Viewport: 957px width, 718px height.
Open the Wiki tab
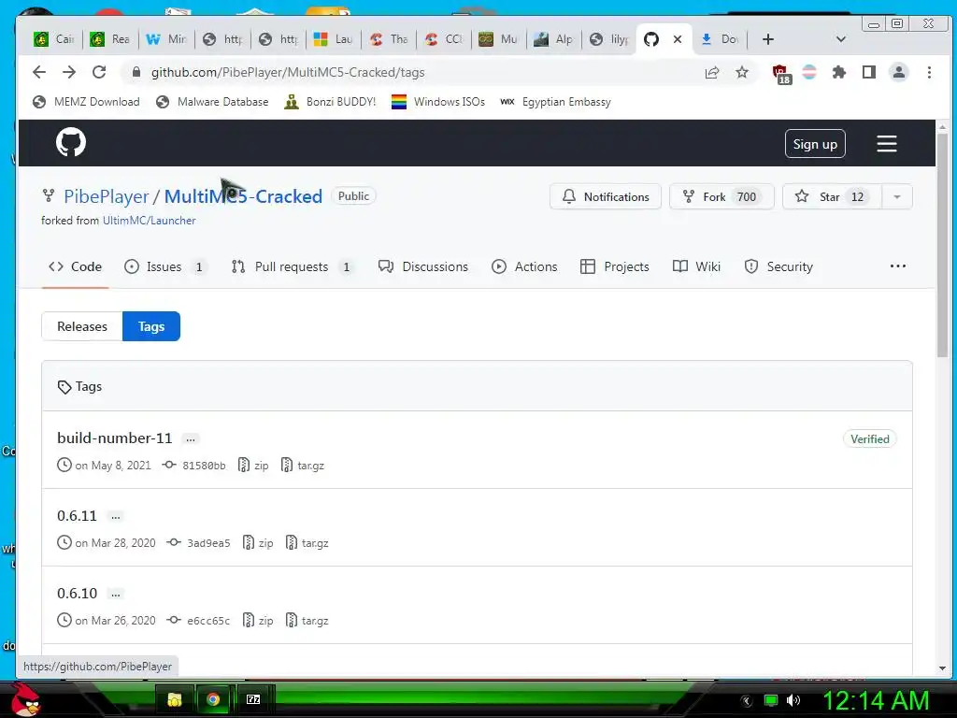point(696,266)
